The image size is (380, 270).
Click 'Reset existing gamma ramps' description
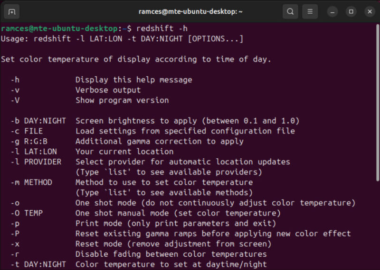point(213,234)
